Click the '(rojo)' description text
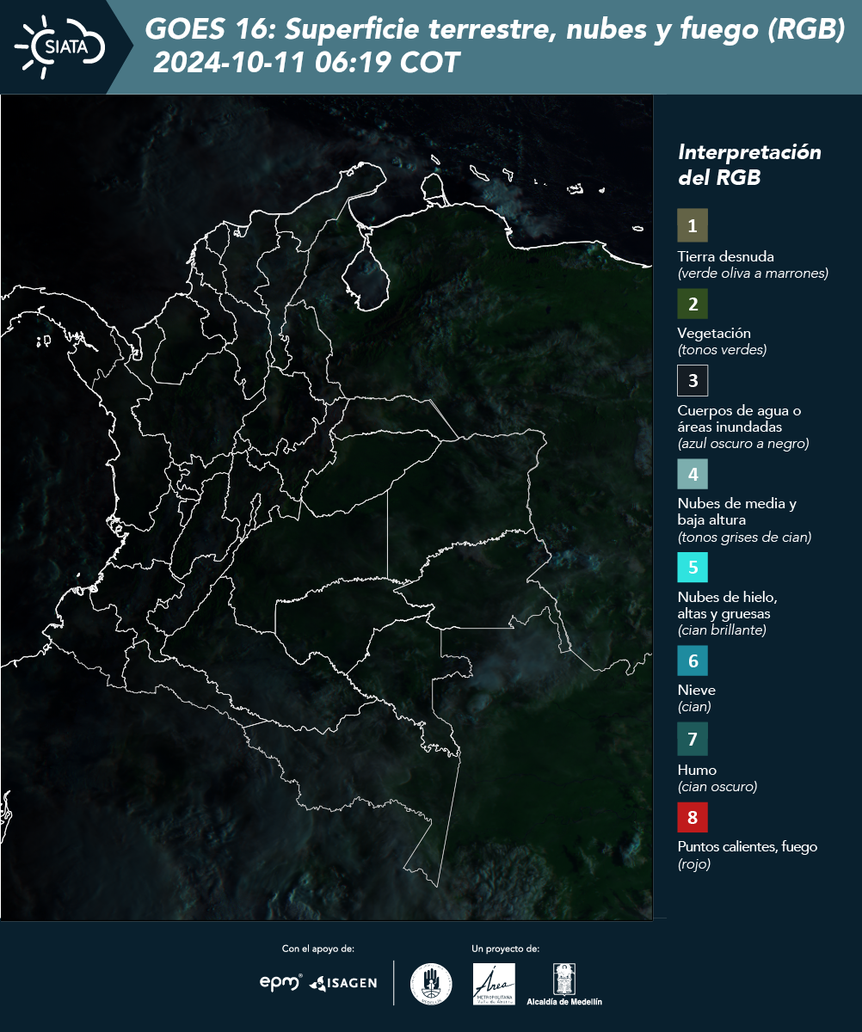862x1032 pixels. [x=694, y=865]
